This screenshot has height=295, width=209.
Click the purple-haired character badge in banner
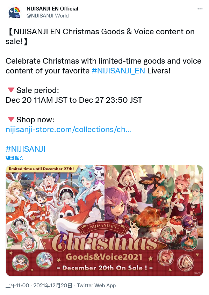tap(189, 222)
